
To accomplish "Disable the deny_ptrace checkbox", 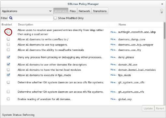I will (8, 57).
